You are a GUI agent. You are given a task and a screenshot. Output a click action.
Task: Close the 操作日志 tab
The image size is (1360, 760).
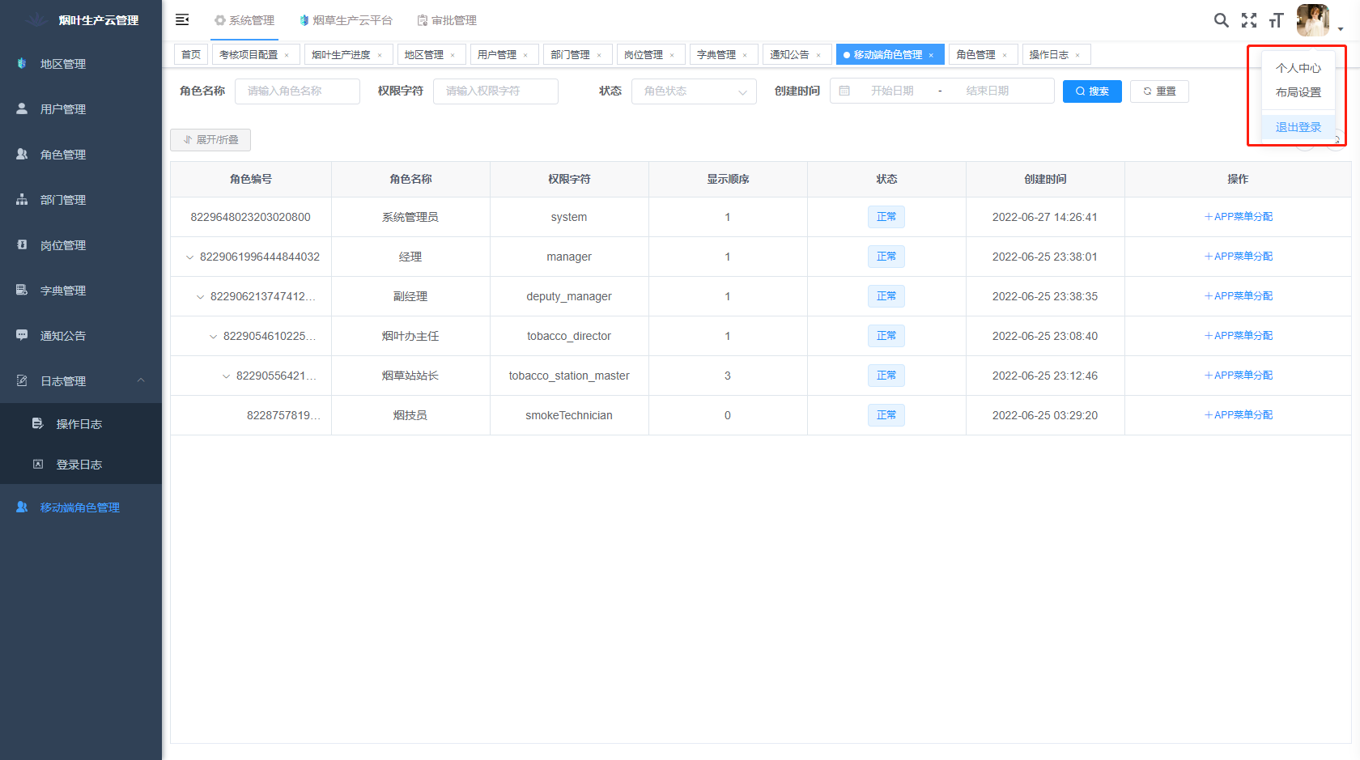(x=1077, y=55)
